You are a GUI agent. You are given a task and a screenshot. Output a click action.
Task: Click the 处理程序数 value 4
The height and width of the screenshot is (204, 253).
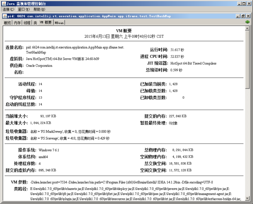pos(40,163)
